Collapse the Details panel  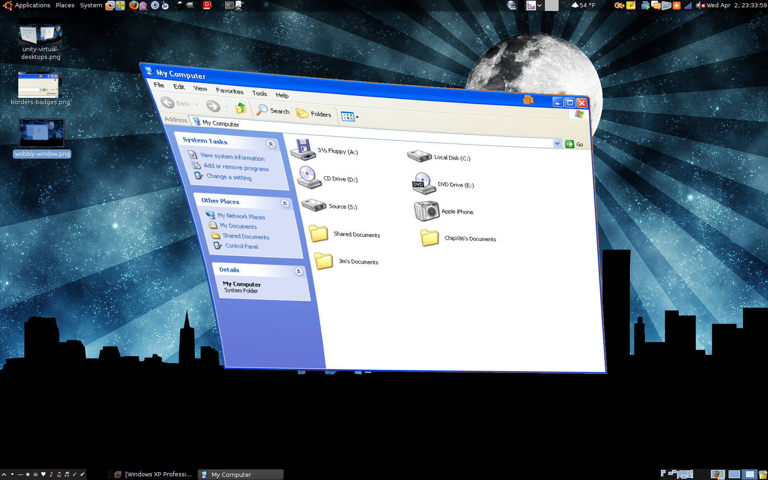[x=299, y=272]
